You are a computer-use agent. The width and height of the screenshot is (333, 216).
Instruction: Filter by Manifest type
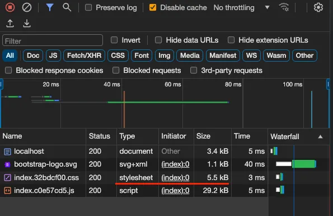point(223,56)
